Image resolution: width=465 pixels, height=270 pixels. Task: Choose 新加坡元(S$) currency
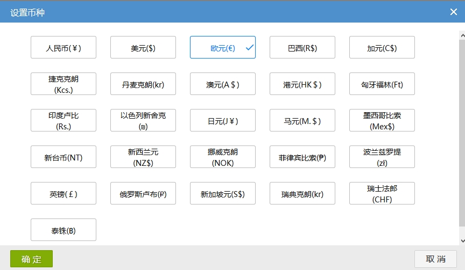223,193
